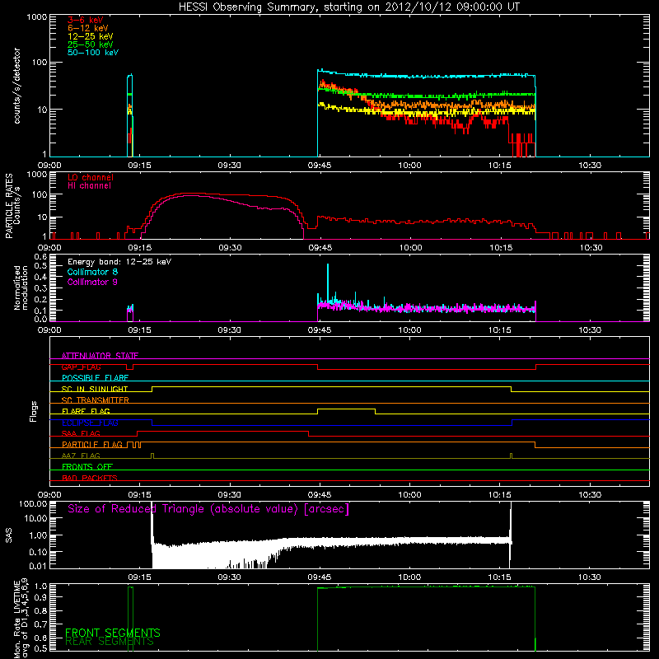Viewport: 659px width, 659px height.
Task: Click the AAZ_FLAG label
Action: tap(81, 456)
